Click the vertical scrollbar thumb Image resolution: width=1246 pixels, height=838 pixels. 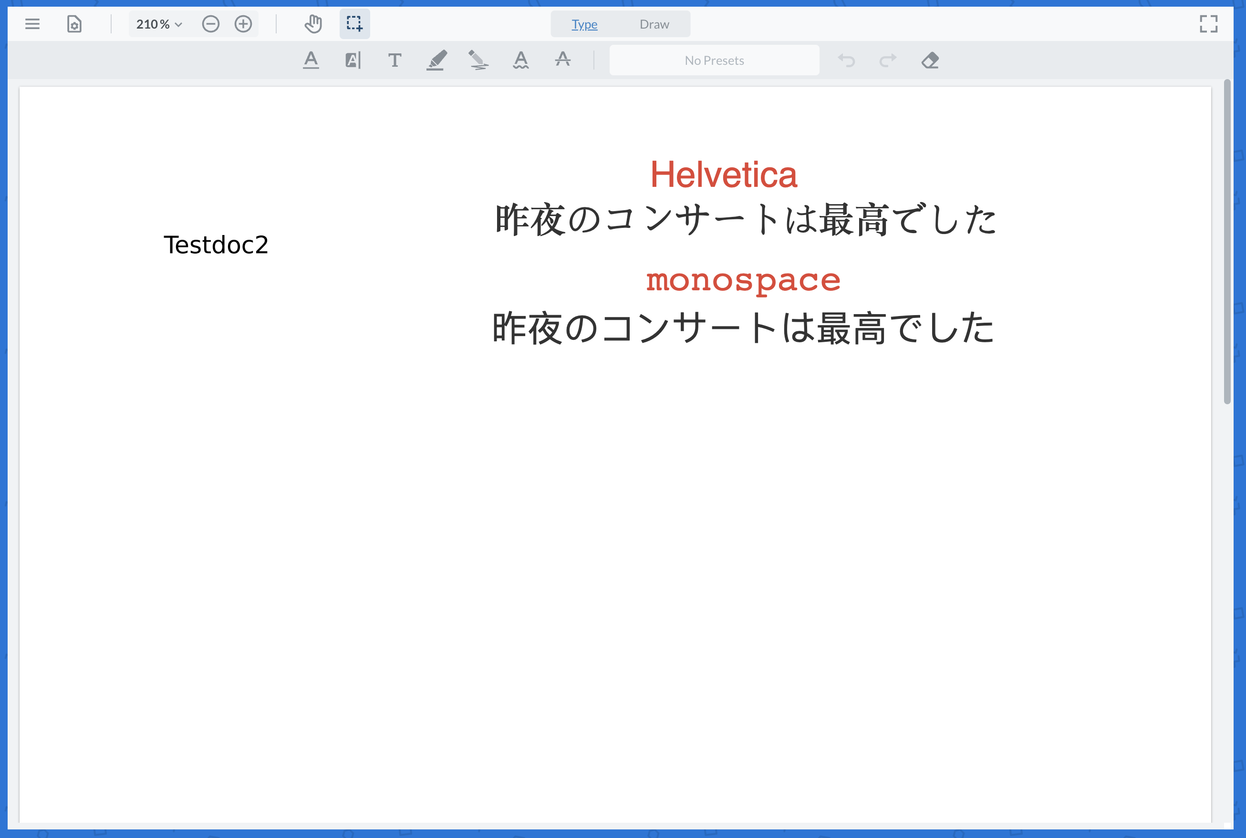(1227, 242)
